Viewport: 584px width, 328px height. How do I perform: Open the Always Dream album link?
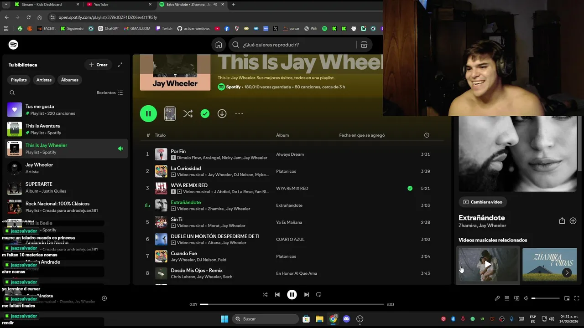pos(290,154)
